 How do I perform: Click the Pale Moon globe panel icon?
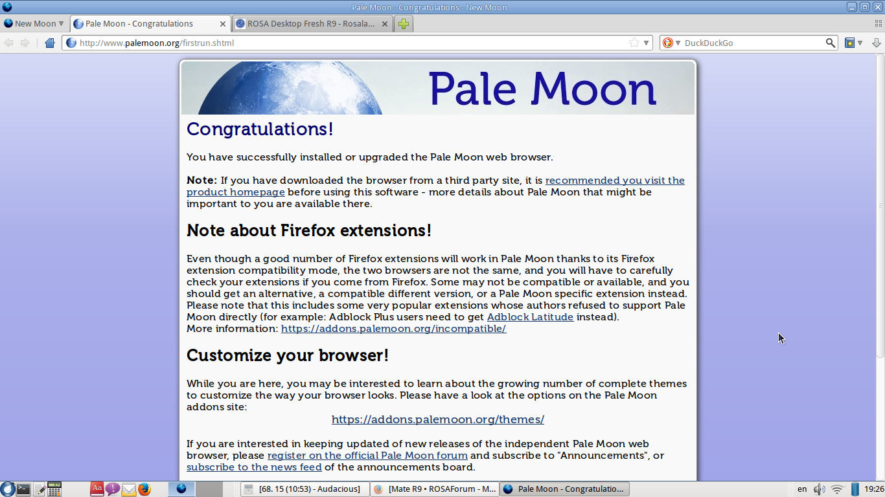(181, 489)
